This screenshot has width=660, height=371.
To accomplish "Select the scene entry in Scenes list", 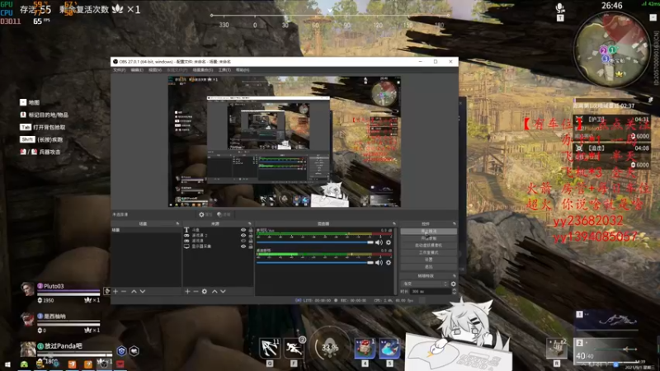I will pos(146,230).
